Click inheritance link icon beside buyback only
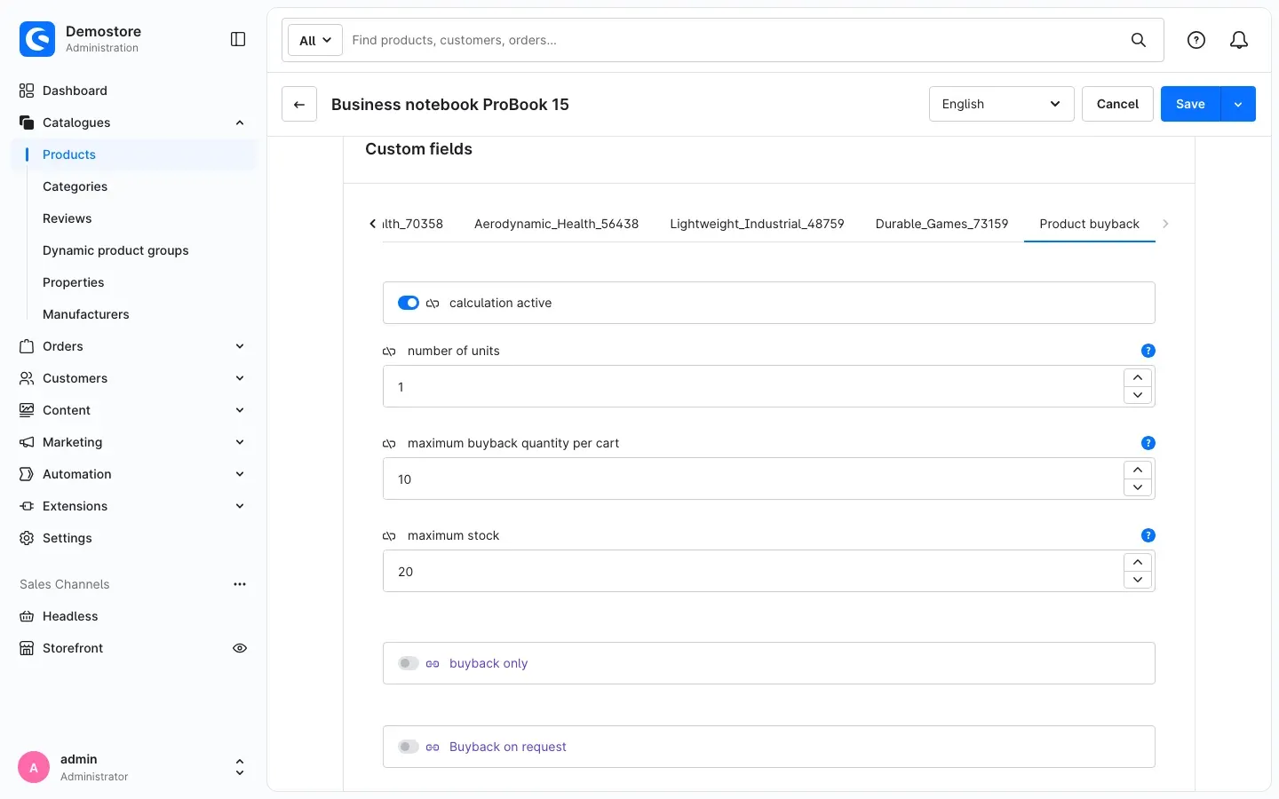The width and height of the screenshot is (1279, 799). [x=433, y=664]
